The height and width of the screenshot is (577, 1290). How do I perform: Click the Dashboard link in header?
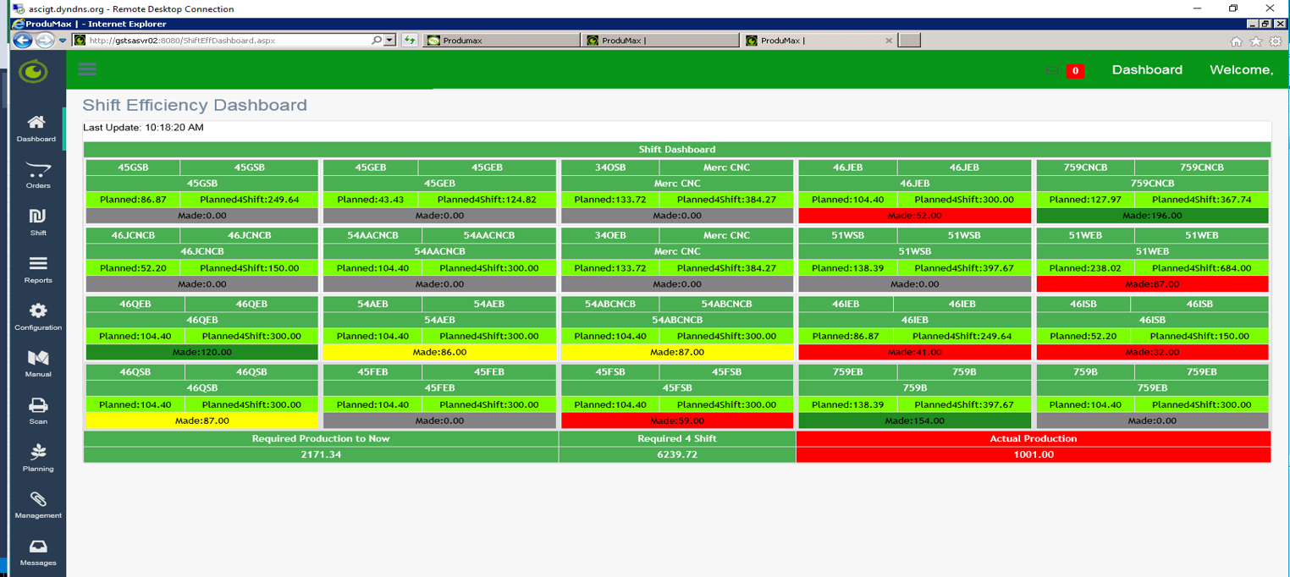coord(1147,70)
